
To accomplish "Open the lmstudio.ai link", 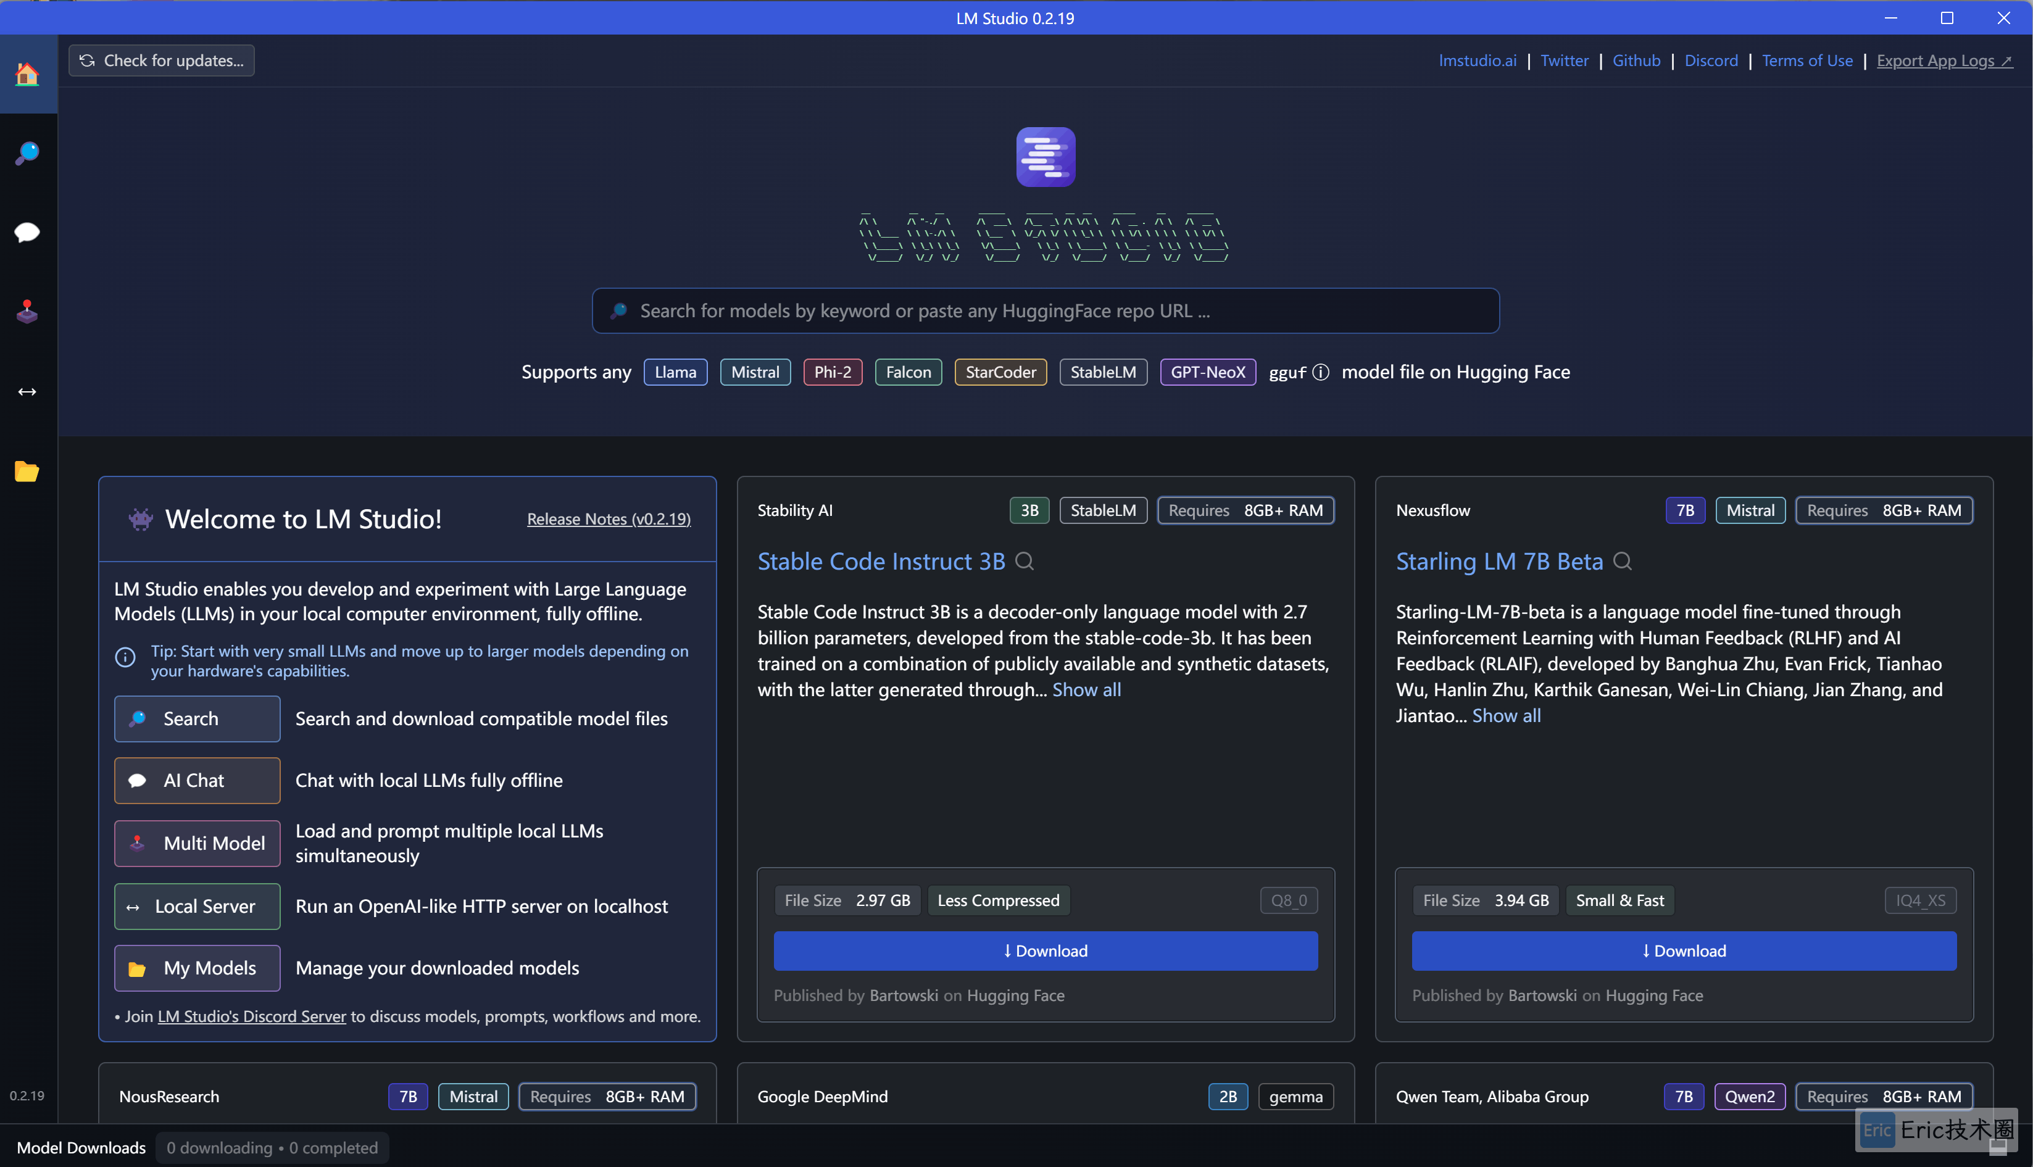I will coord(1478,60).
